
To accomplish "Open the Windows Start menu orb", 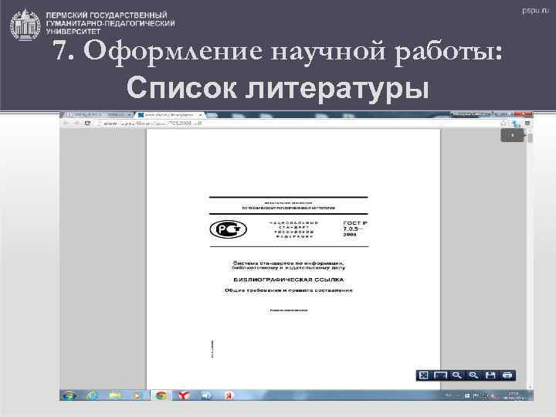I will click(69, 395).
